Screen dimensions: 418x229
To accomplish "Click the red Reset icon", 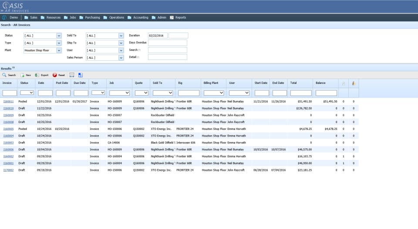I will pos(55,75).
